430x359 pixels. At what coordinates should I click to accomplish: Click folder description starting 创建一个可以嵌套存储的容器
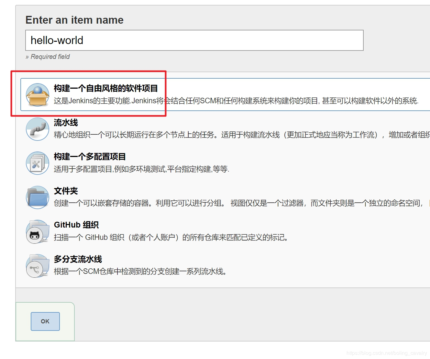[x=238, y=203]
